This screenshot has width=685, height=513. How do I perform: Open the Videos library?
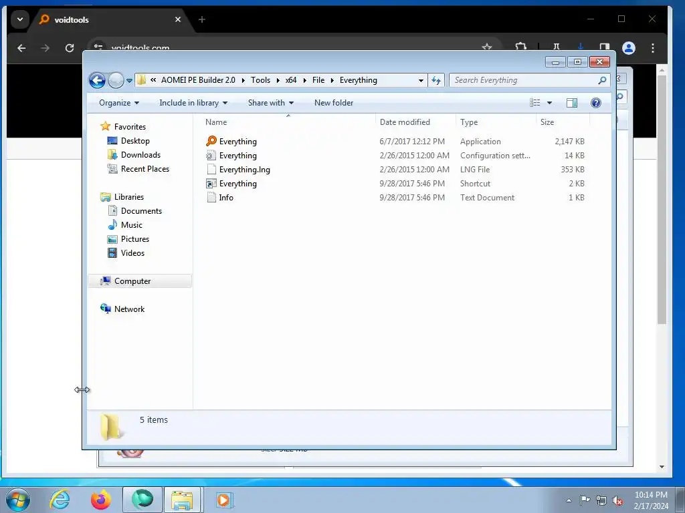pos(132,253)
